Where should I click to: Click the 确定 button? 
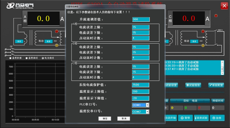click(105, 119)
